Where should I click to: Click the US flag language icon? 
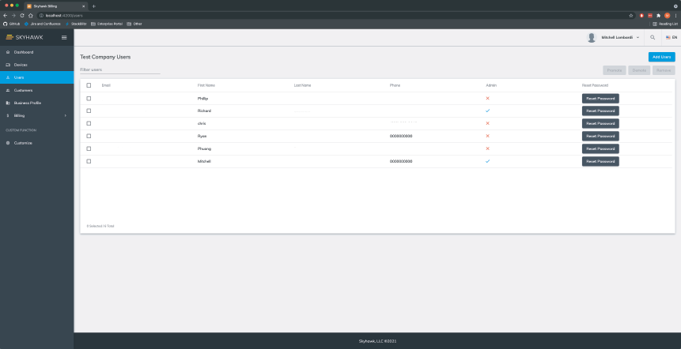click(668, 38)
